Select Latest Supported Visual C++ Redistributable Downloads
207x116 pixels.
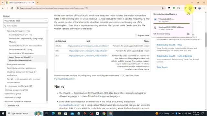click(21, 59)
